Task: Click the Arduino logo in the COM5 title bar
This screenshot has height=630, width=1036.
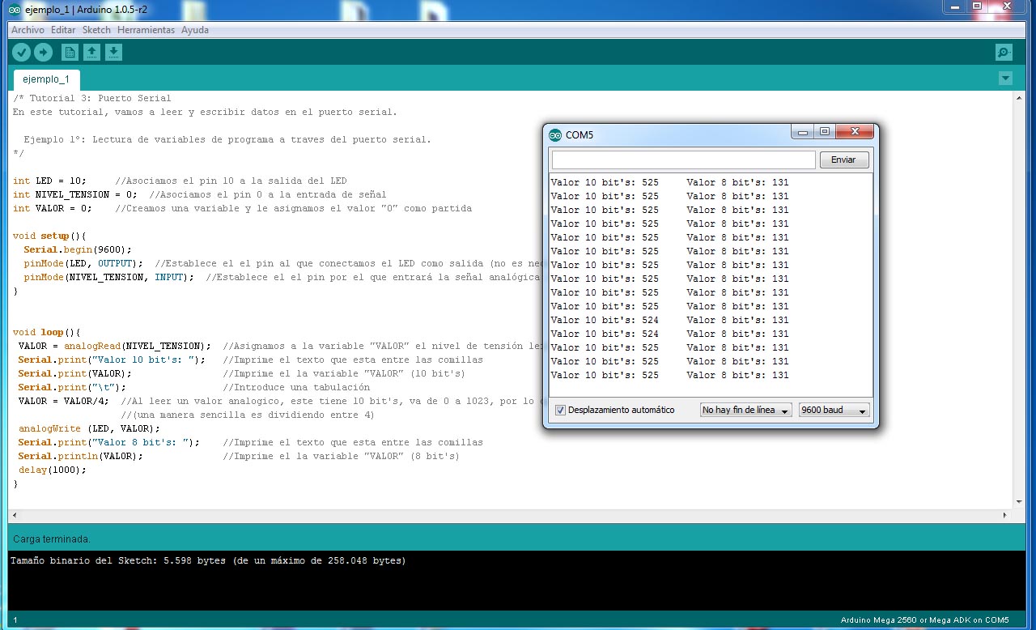Action: coord(555,134)
